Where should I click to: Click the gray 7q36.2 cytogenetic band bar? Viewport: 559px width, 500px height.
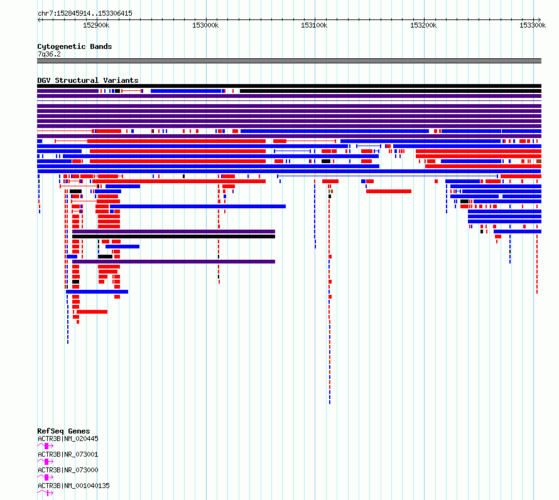coord(289,61)
